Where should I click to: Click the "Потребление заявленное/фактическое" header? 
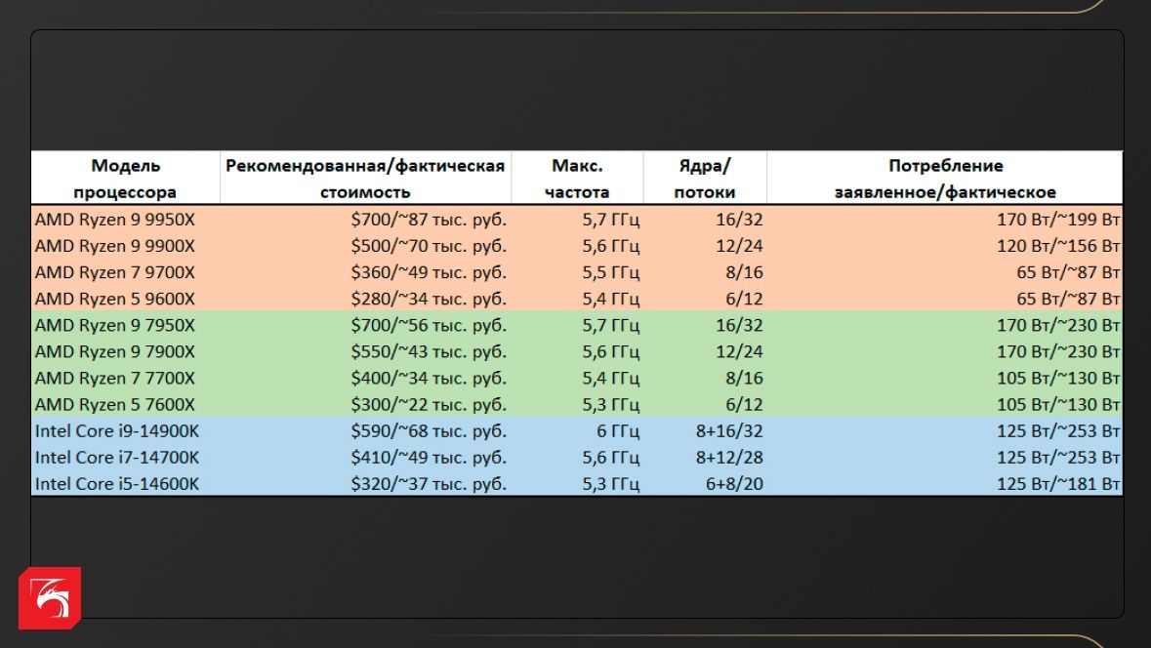click(944, 179)
